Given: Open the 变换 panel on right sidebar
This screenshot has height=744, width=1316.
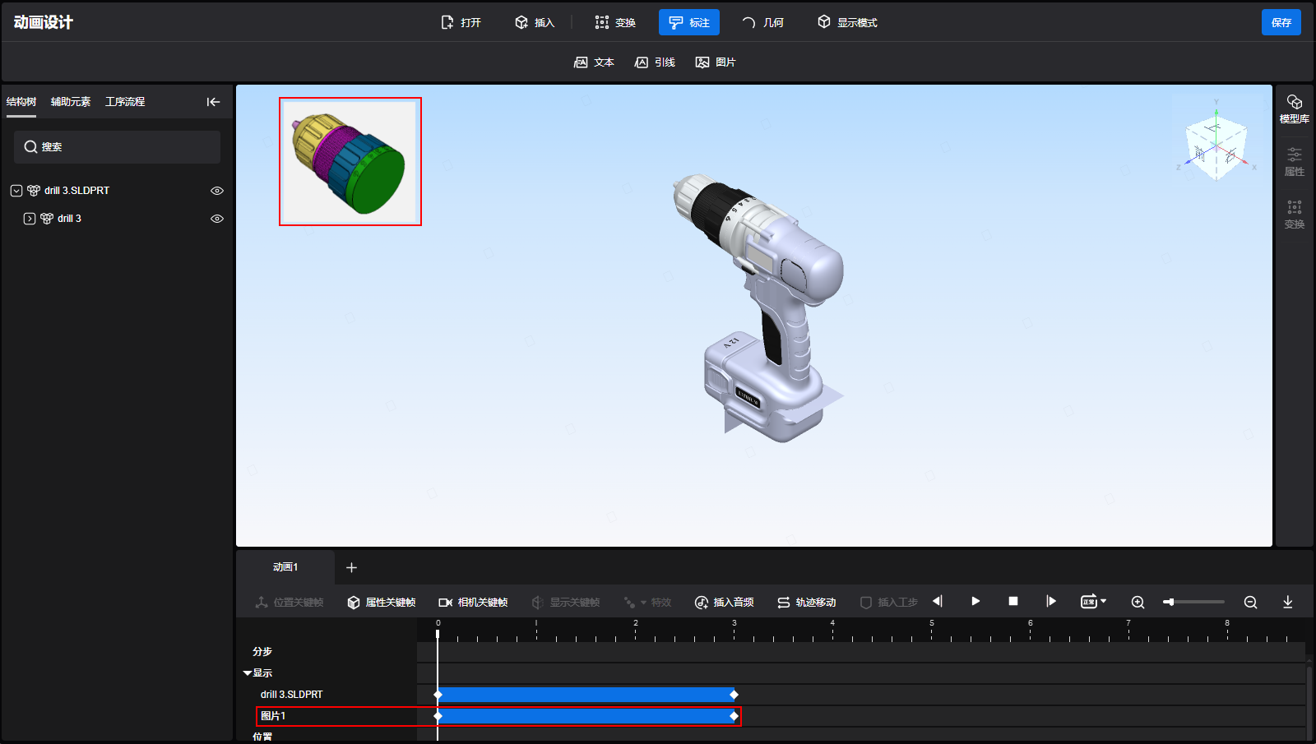Looking at the screenshot, I should pyautogui.click(x=1295, y=214).
